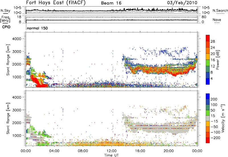Click the '08:00' time tick label
228x157 pixels.
(83, 151)
